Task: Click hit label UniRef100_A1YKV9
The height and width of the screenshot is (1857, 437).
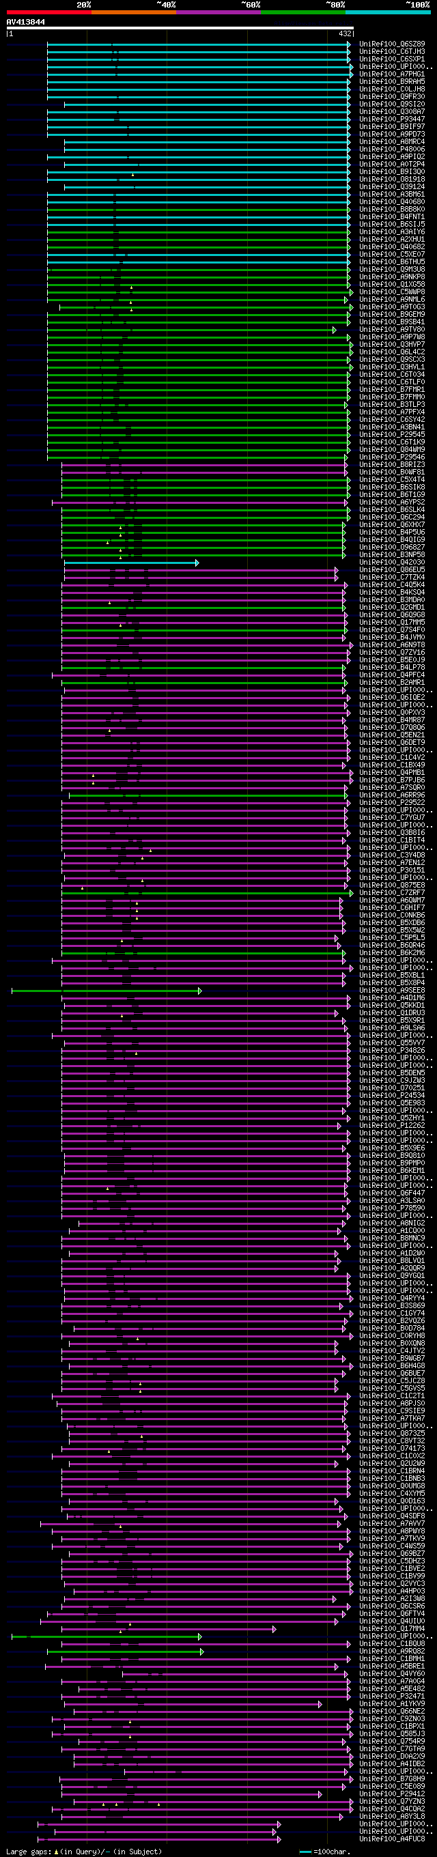Action: point(393,1703)
